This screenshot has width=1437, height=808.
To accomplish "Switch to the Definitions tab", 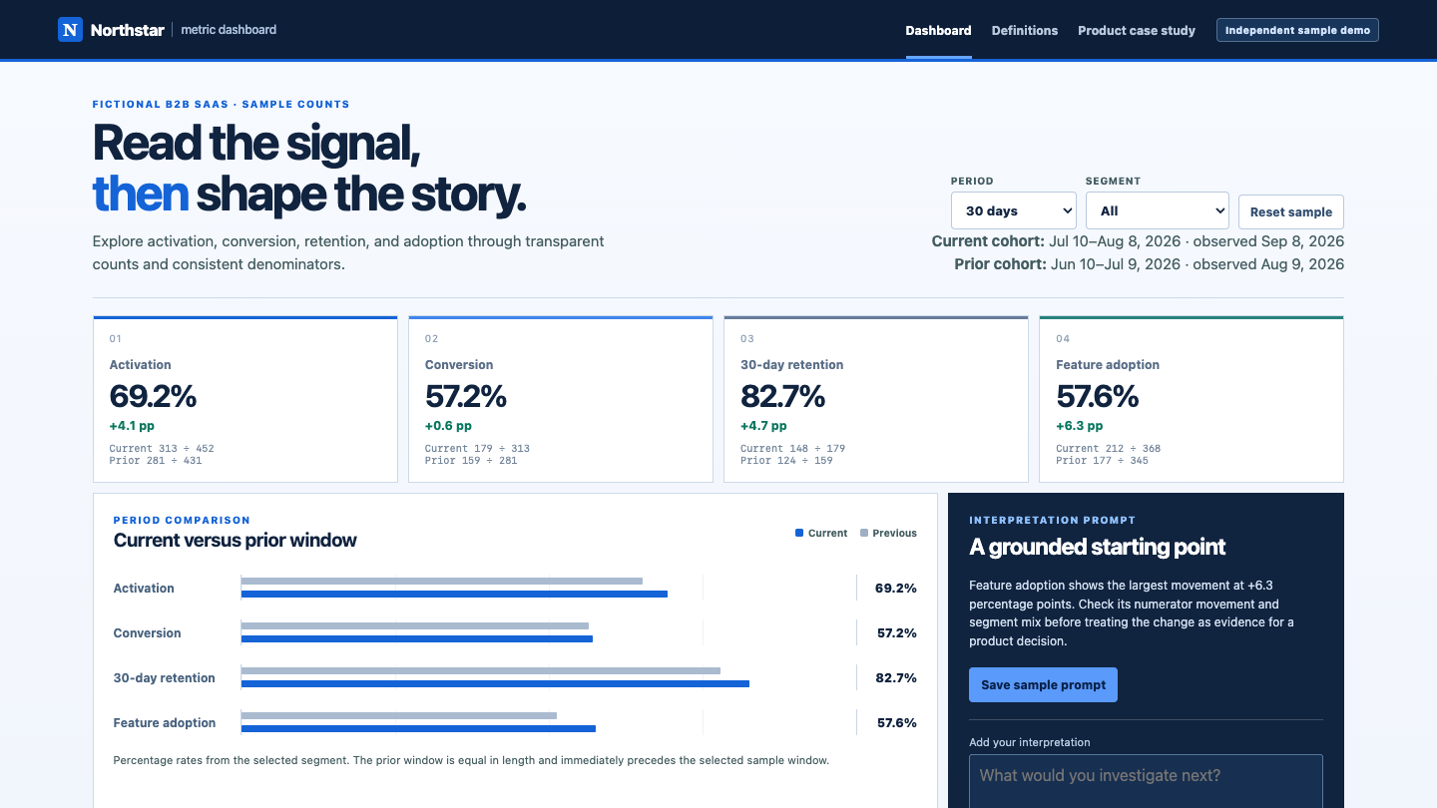I will coord(1024,30).
